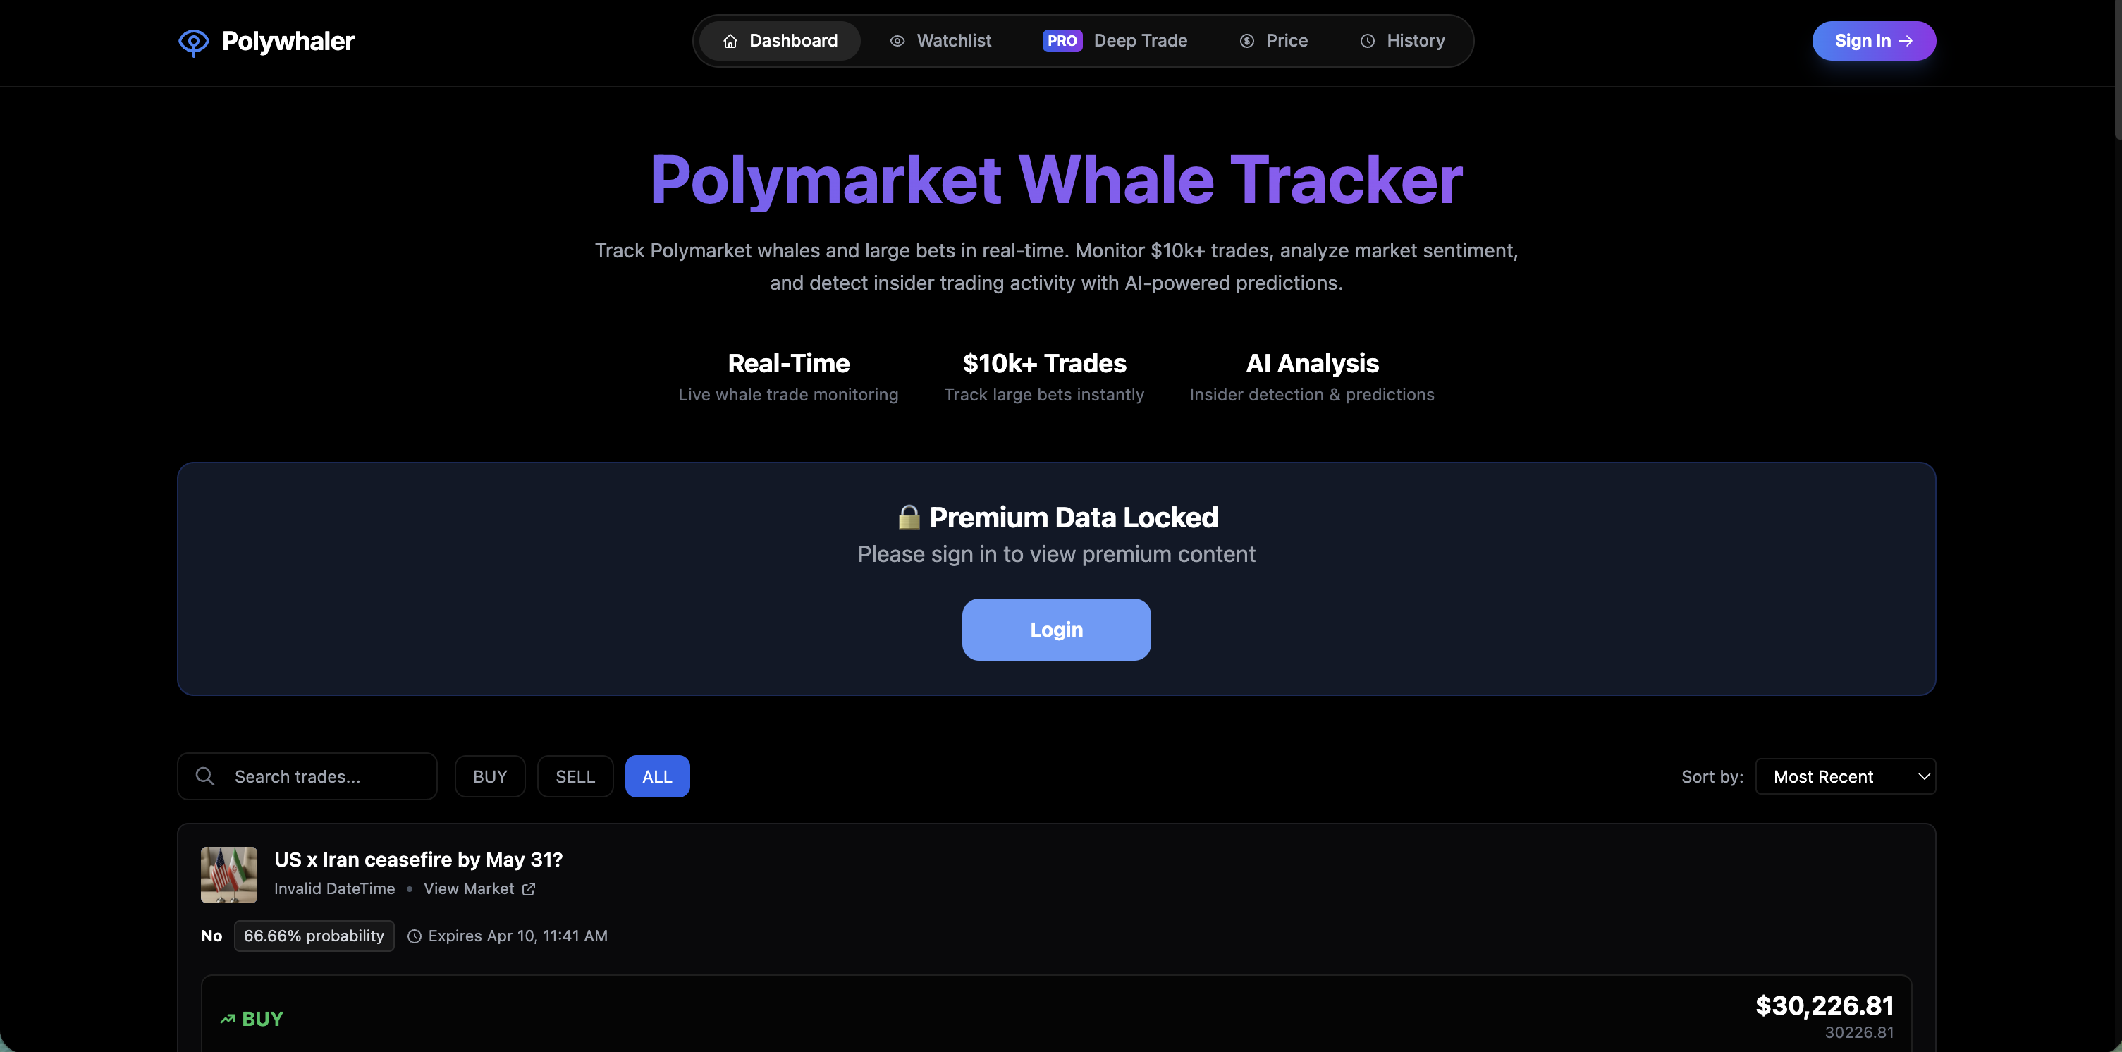The height and width of the screenshot is (1052, 2122).
Task: Click the PRO badge on Deep Trade
Action: (1061, 41)
